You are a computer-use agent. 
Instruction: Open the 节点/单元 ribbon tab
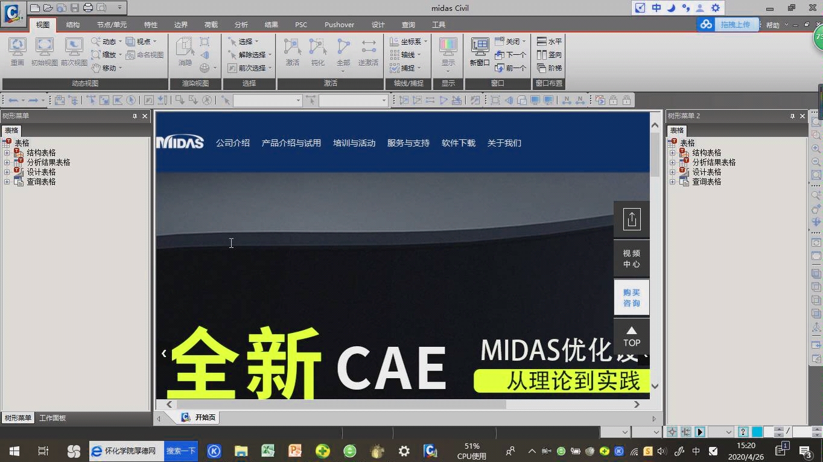(x=112, y=25)
